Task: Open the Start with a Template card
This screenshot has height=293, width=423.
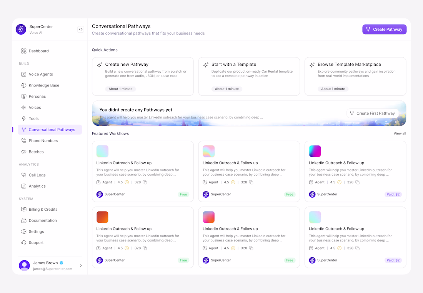Action: [x=249, y=77]
